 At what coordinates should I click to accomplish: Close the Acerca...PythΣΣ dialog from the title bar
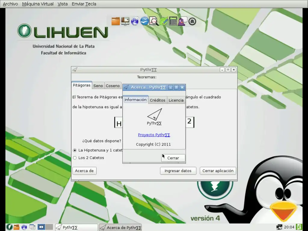tap(182, 88)
